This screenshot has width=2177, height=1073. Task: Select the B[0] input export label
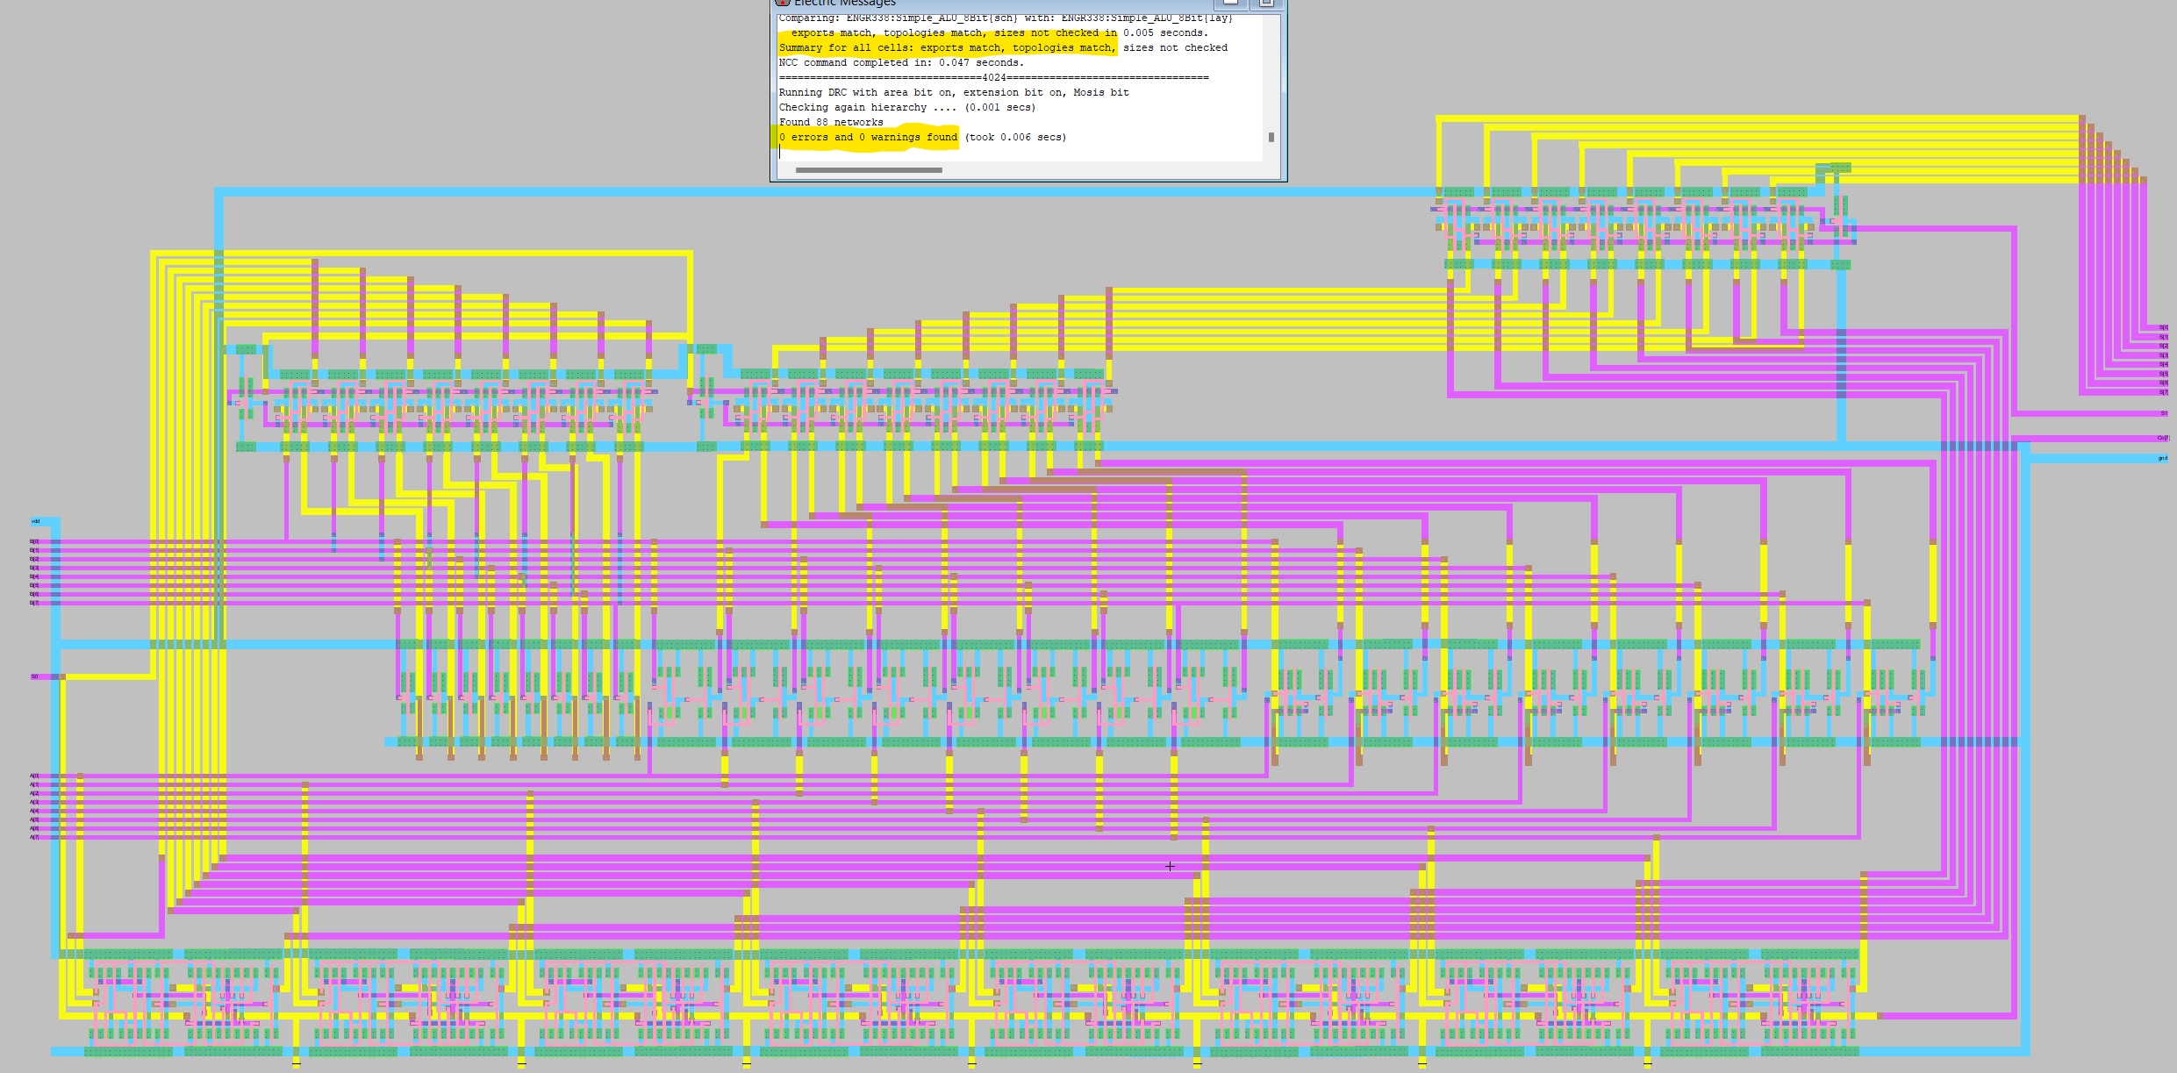point(34,541)
